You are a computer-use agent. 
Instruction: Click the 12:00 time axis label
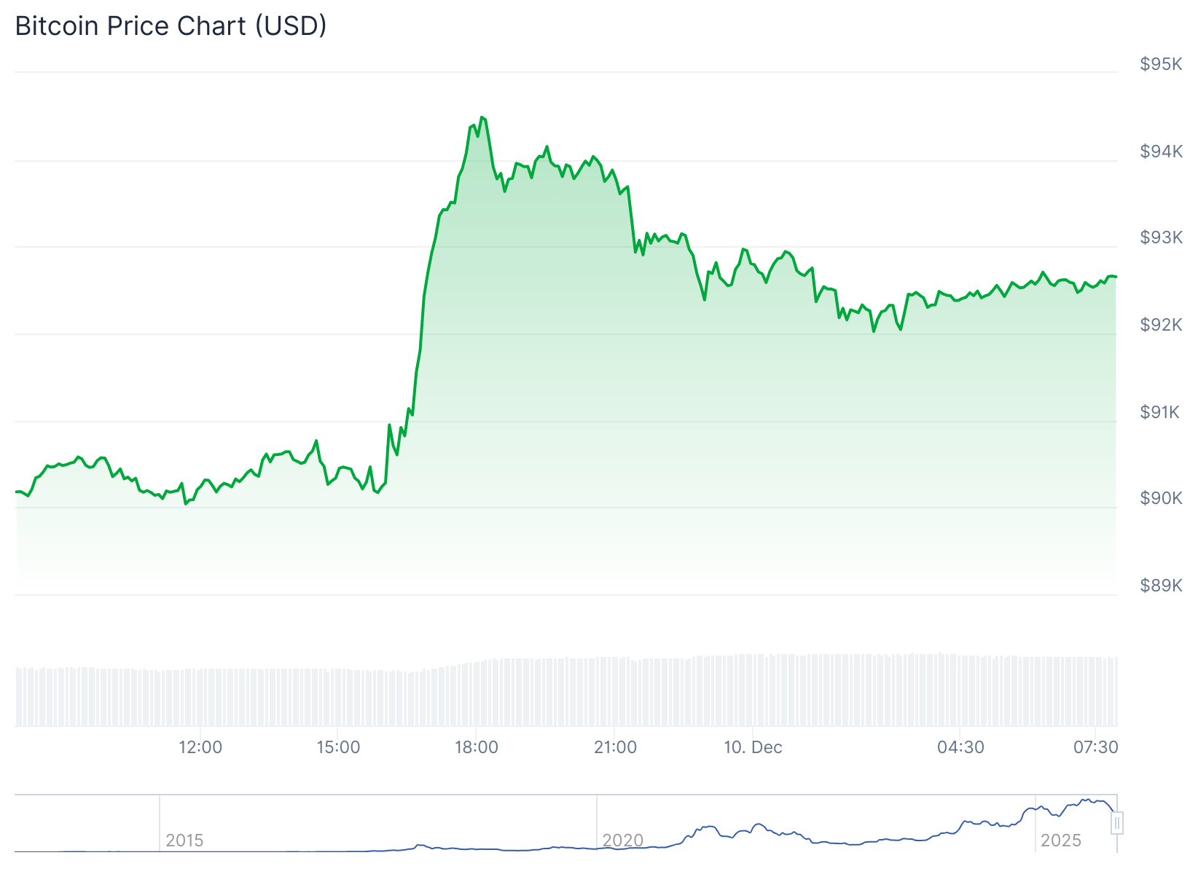[x=200, y=747]
